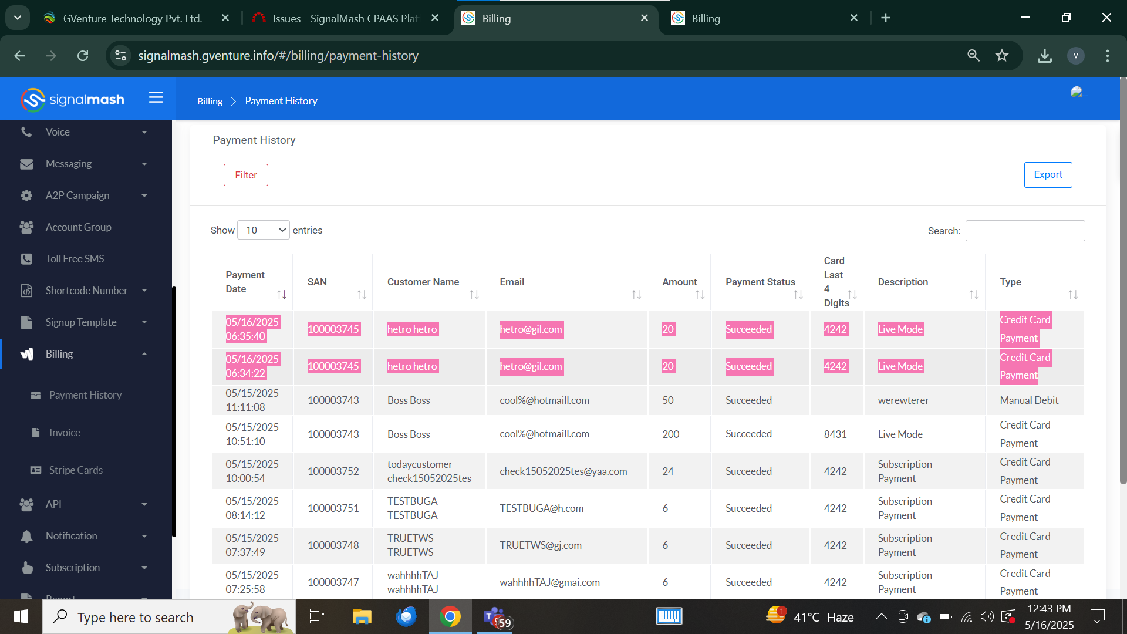
Task: Toggle sorting on Payment Status column
Action: [x=798, y=295]
